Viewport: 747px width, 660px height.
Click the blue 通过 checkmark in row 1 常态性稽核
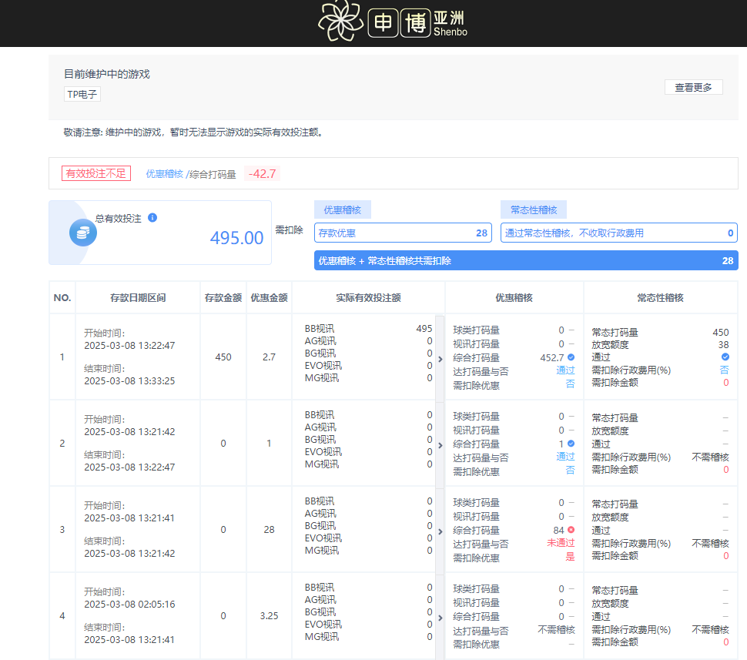723,357
